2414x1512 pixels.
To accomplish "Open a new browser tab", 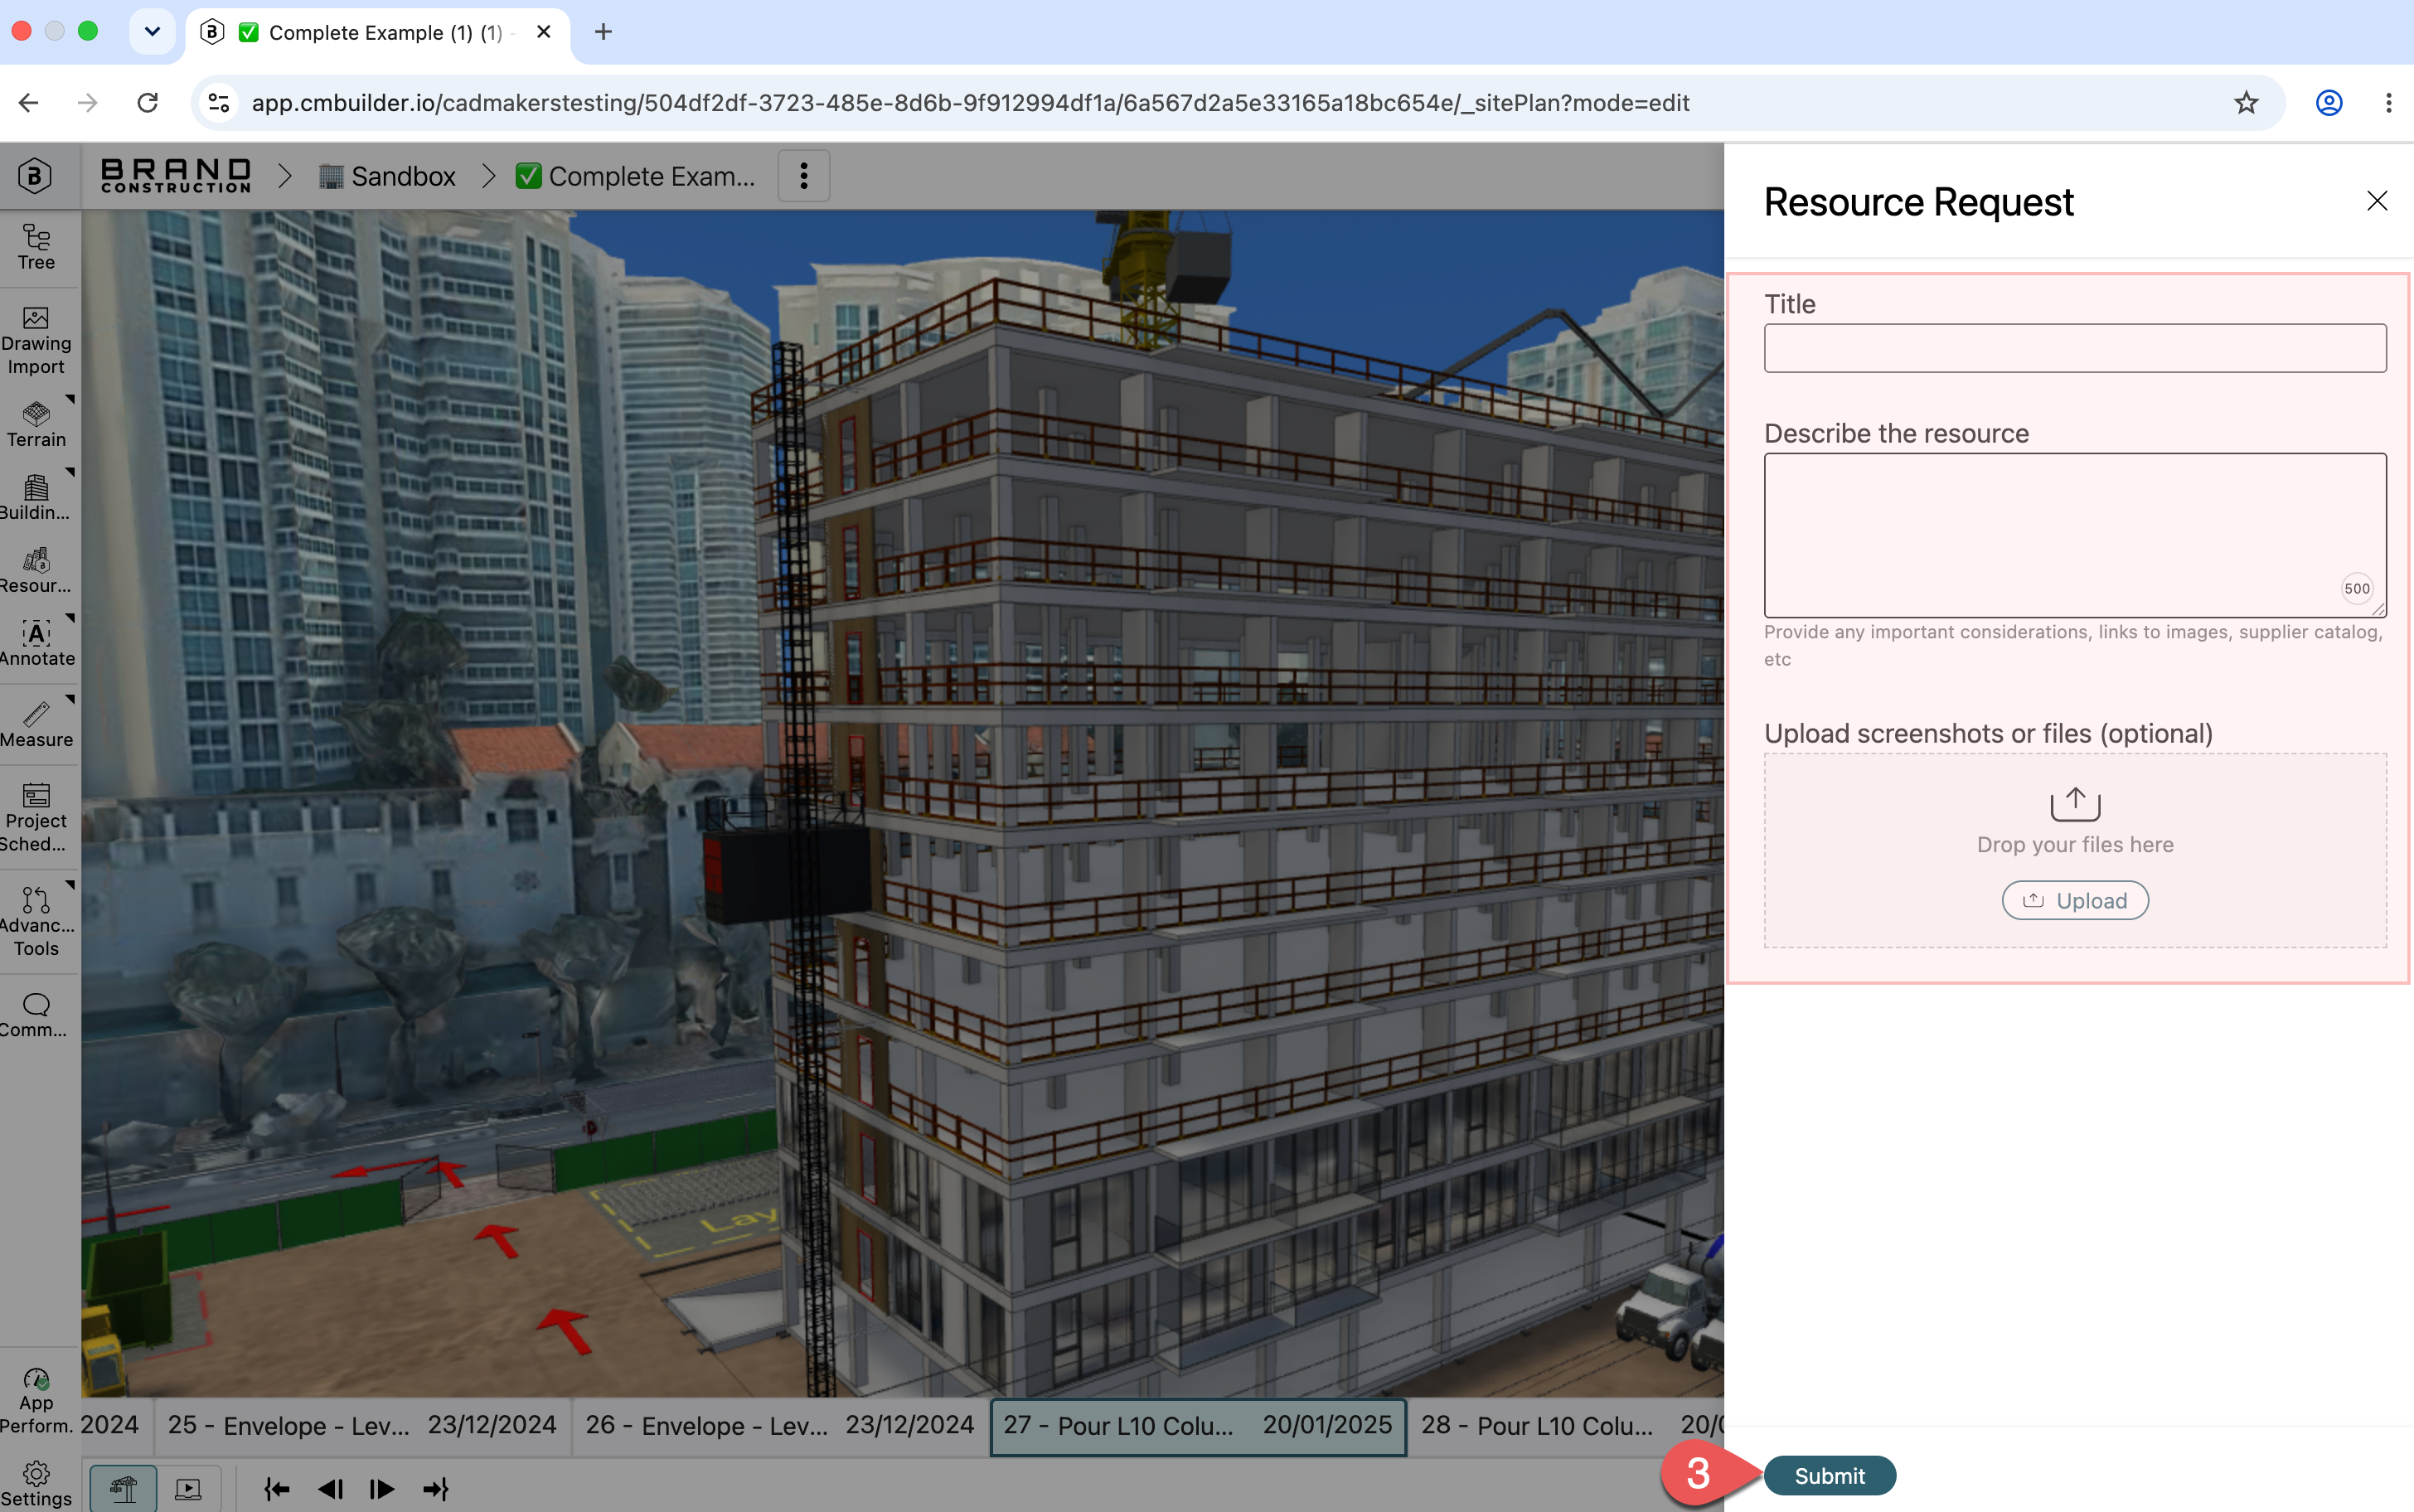I will coord(603,32).
